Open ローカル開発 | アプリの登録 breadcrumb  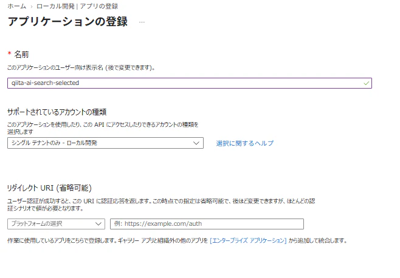(77, 6)
